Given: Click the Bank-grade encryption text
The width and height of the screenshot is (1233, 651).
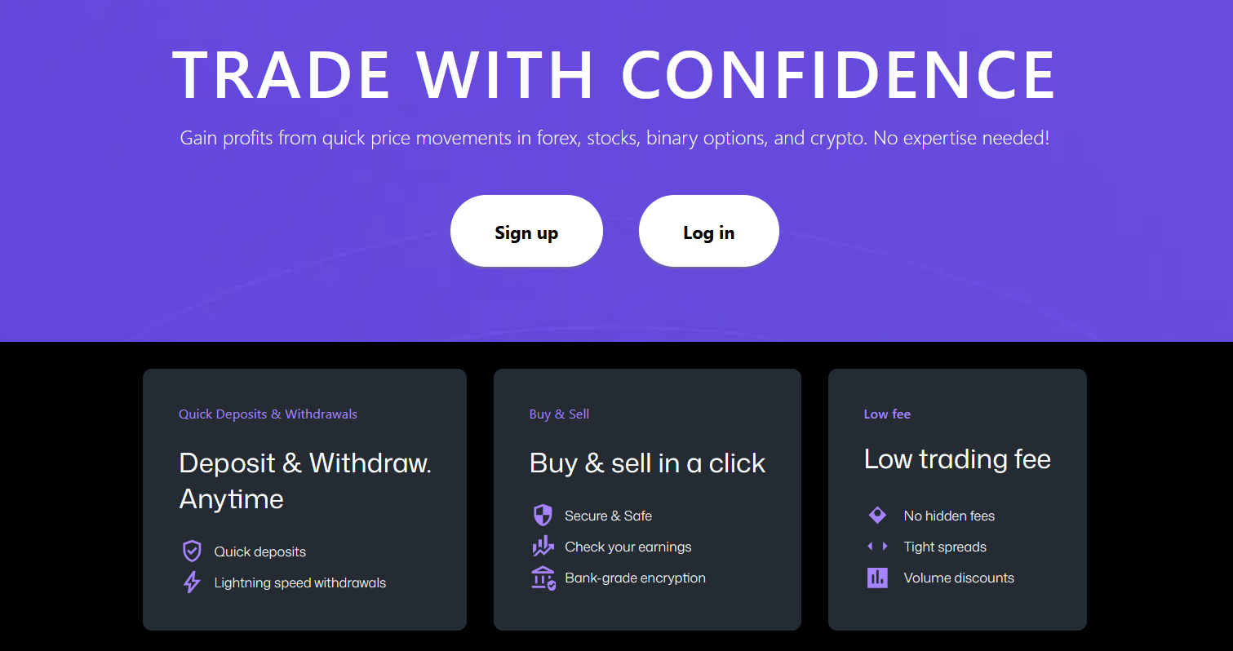Looking at the screenshot, I should (x=635, y=578).
